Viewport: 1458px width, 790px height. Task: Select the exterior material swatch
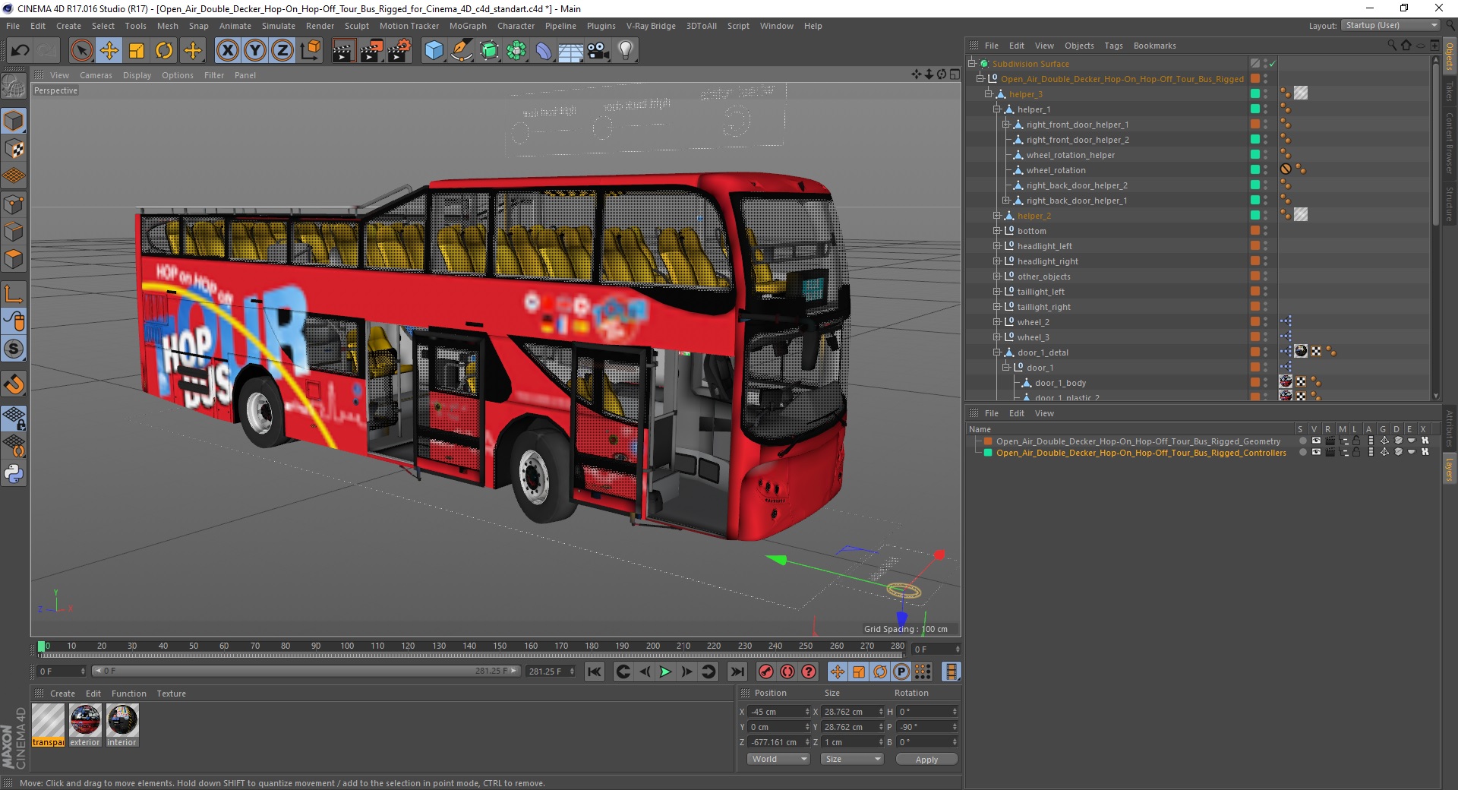click(85, 725)
